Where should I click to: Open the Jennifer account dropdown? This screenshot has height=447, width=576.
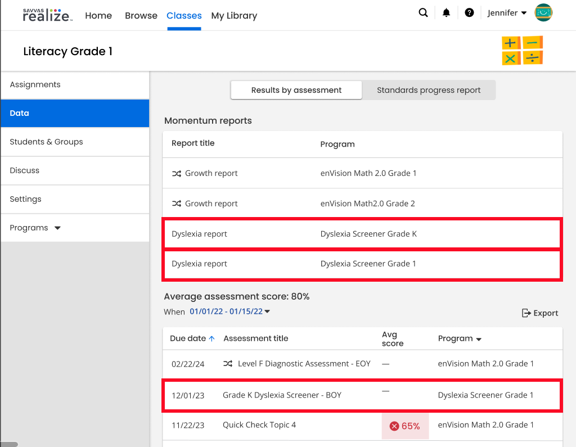coord(507,13)
